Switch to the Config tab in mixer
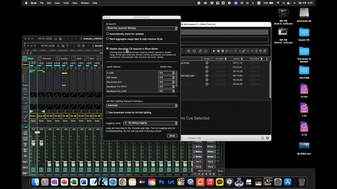The image size is (337, 189). click(x=62, y=58)
